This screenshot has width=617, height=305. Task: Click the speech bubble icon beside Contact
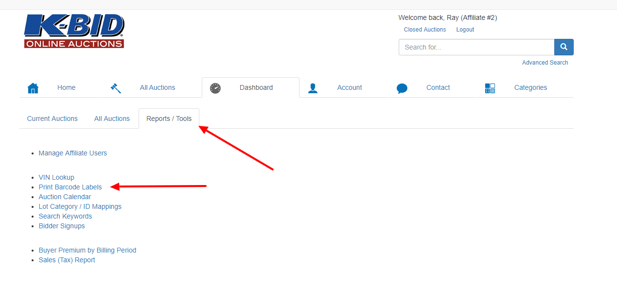pos(402,88)
